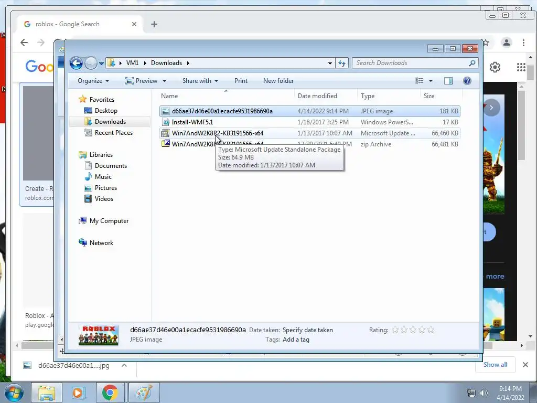Open the Share with menu
The width and height of the screenshot is (537, 403).
coord(200,81)
